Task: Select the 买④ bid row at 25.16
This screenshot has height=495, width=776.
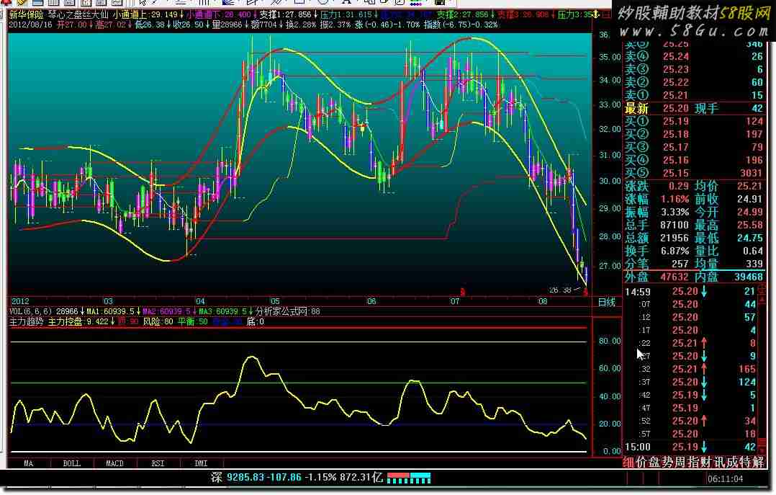Action: coord(694,159)
